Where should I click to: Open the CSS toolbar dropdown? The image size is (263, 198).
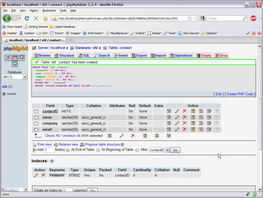tap(42, 33)
